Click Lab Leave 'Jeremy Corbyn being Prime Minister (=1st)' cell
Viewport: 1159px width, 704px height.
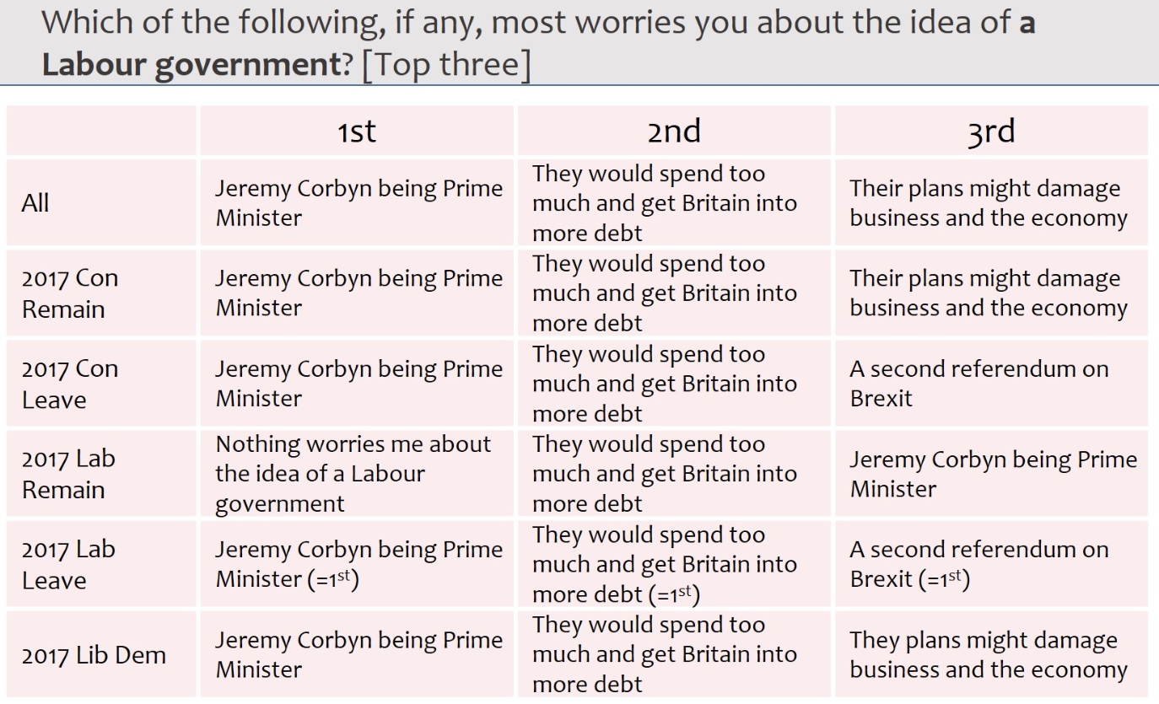[x=357, y=564]
